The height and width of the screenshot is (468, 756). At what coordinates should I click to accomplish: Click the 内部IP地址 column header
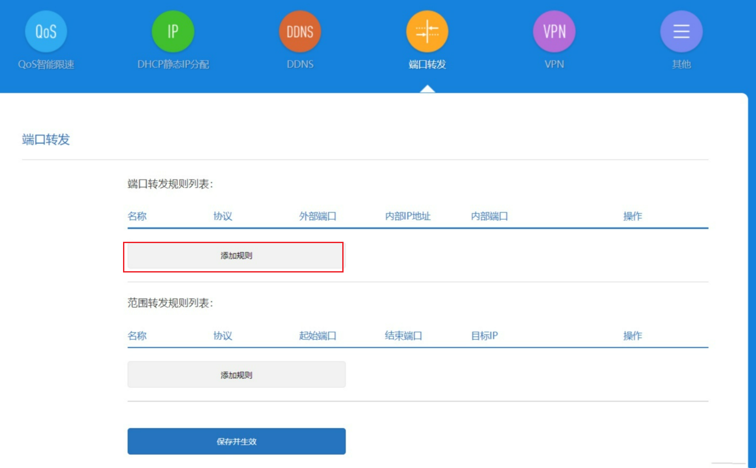click(408, 216)
